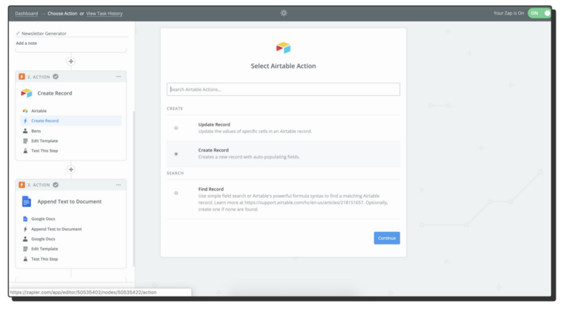This screenshot has height=312, width=562.
Task: Select the Create Record step heading
Action: pos(55,93)
